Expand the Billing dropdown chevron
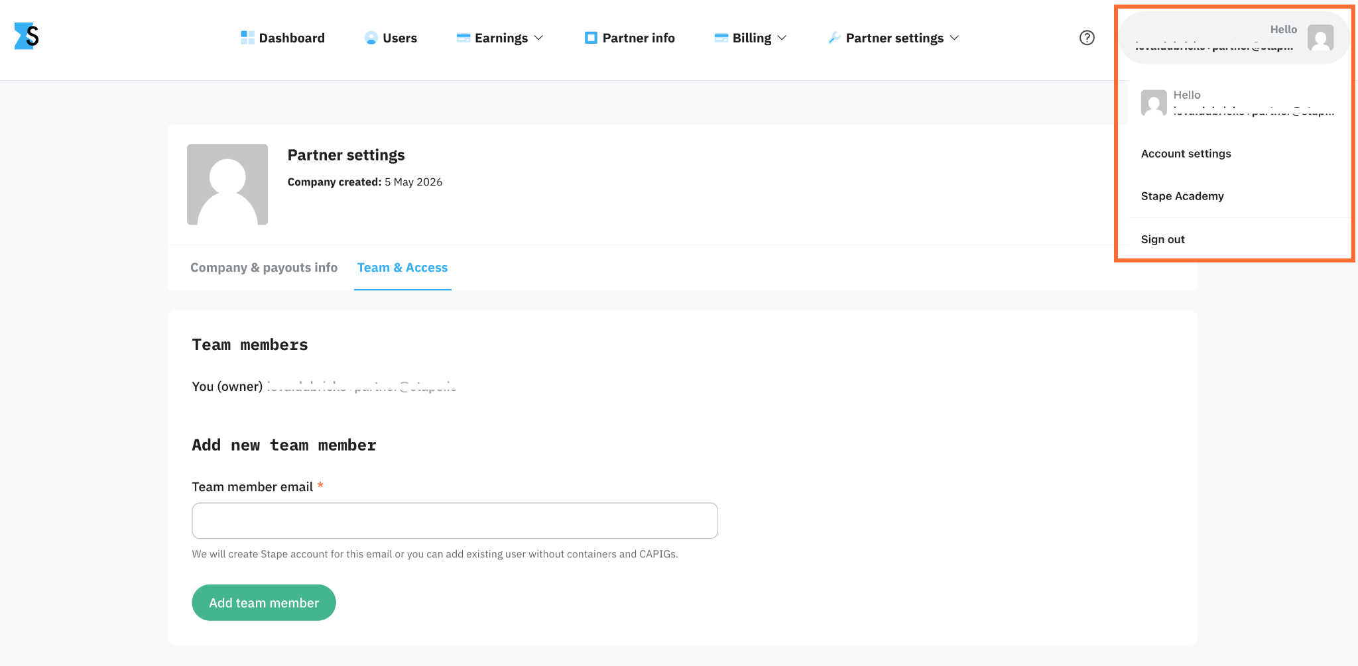 click(x=782, y=38)
